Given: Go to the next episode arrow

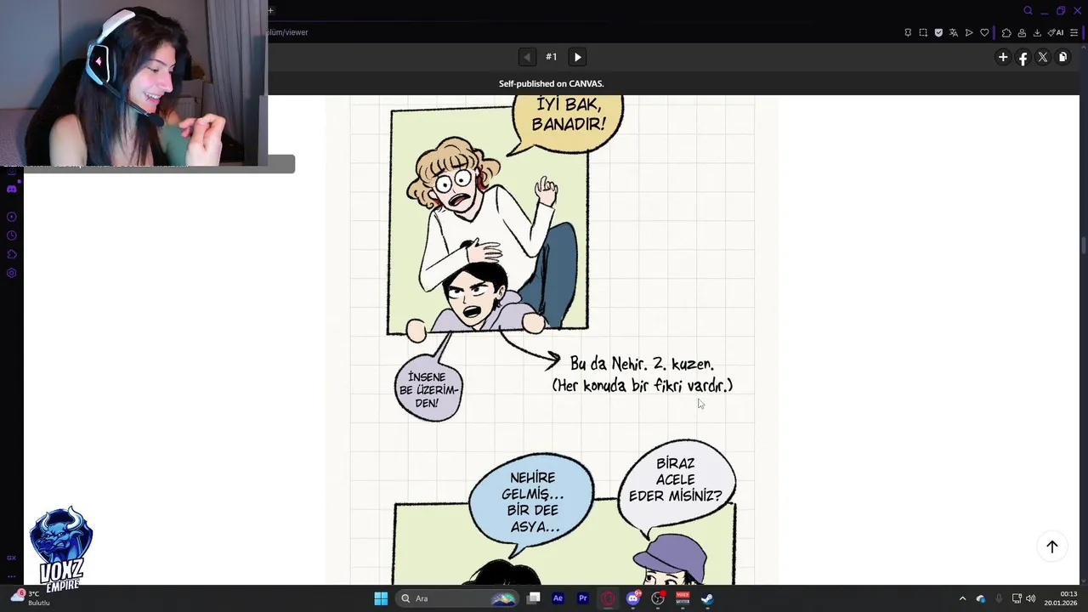Looking at the screenshot, I should point(577,57).
